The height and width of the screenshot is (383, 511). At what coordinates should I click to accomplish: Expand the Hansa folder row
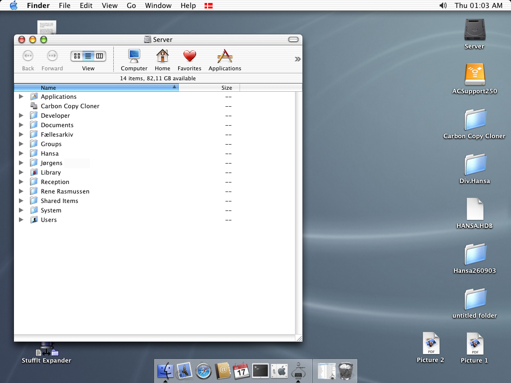[x=21, y=153]
